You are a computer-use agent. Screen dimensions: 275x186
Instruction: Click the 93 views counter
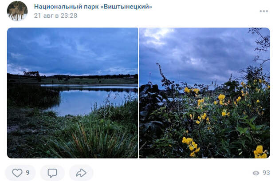266,173
